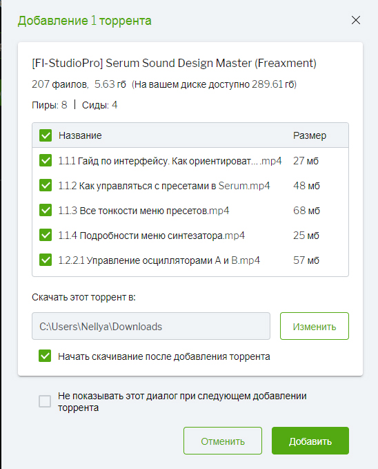Select the 1.2.2.1 Управление осцилляторами row name

(159, 260)
